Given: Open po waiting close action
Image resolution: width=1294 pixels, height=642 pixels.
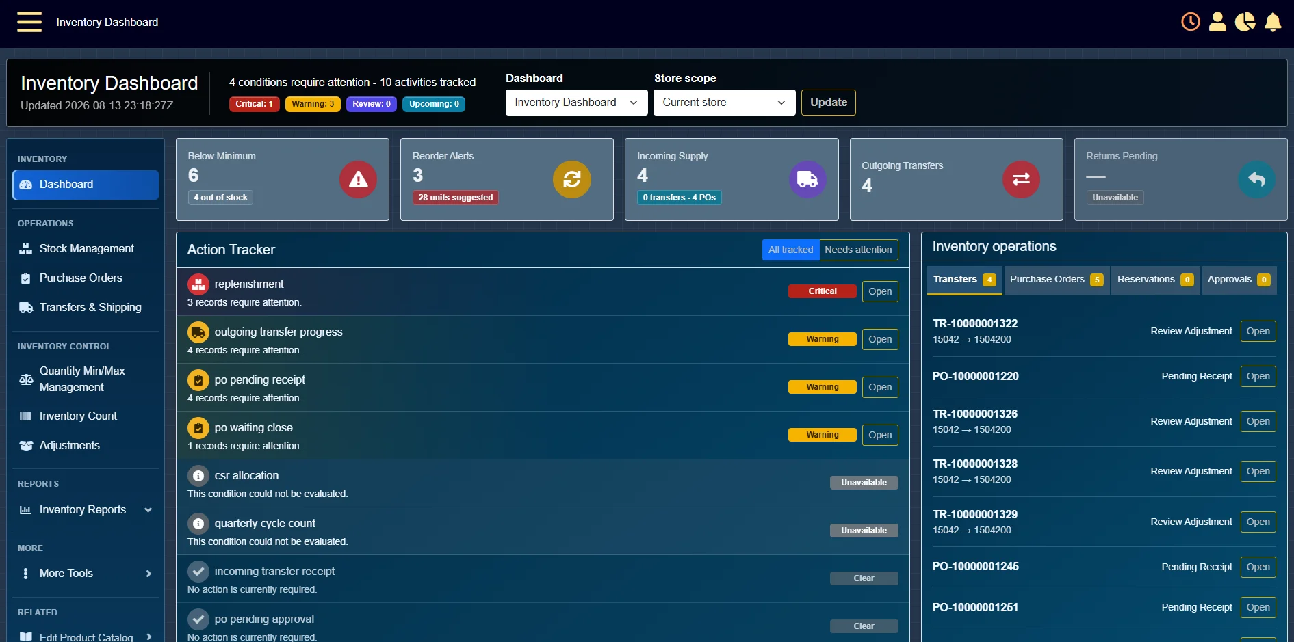Looking at the screenshot, I should [880, 435].
